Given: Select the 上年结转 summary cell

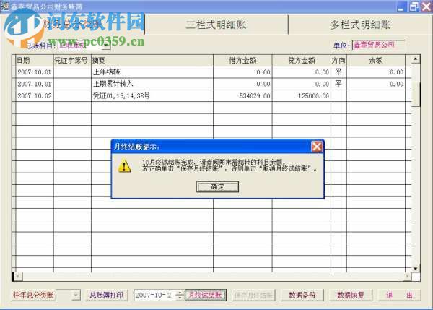Looking at the screenshot, I should [x=152, y=72].
